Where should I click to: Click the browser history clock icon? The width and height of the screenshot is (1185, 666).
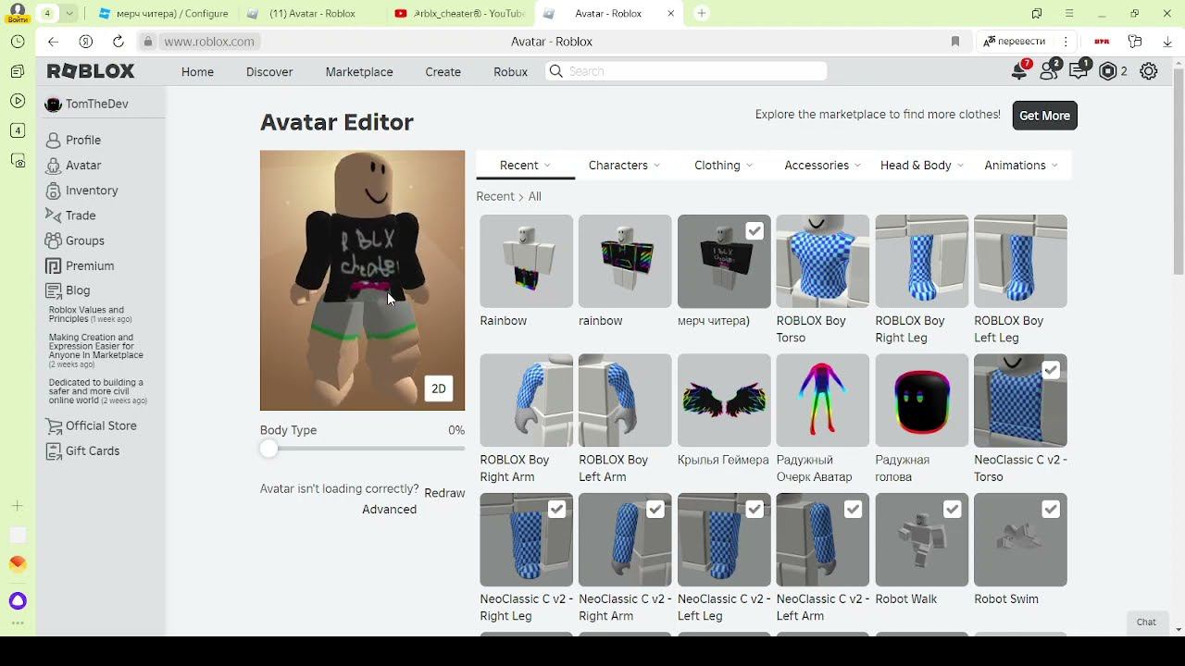click(18, 42)
